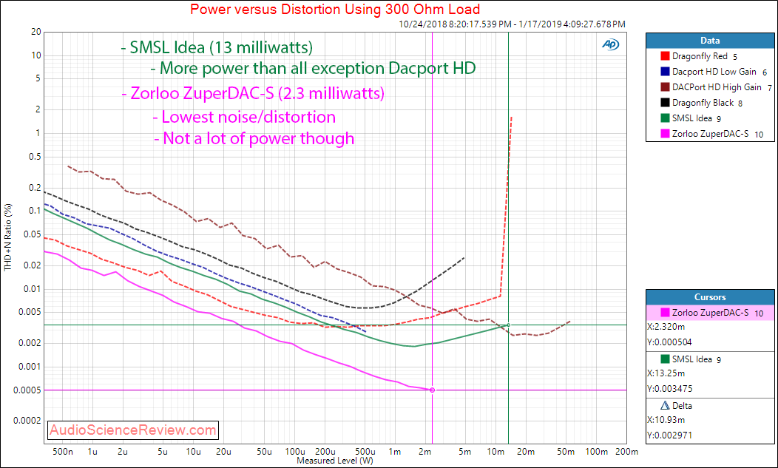Click the 'Measured Level (W)' x-axis title
The image size is (778, 468).
tap(335, 461)
